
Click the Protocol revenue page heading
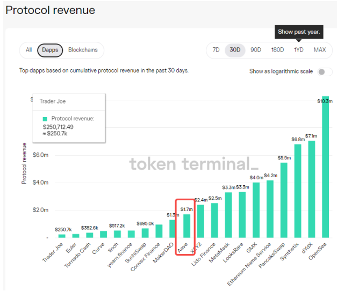(x=51, y=10)
